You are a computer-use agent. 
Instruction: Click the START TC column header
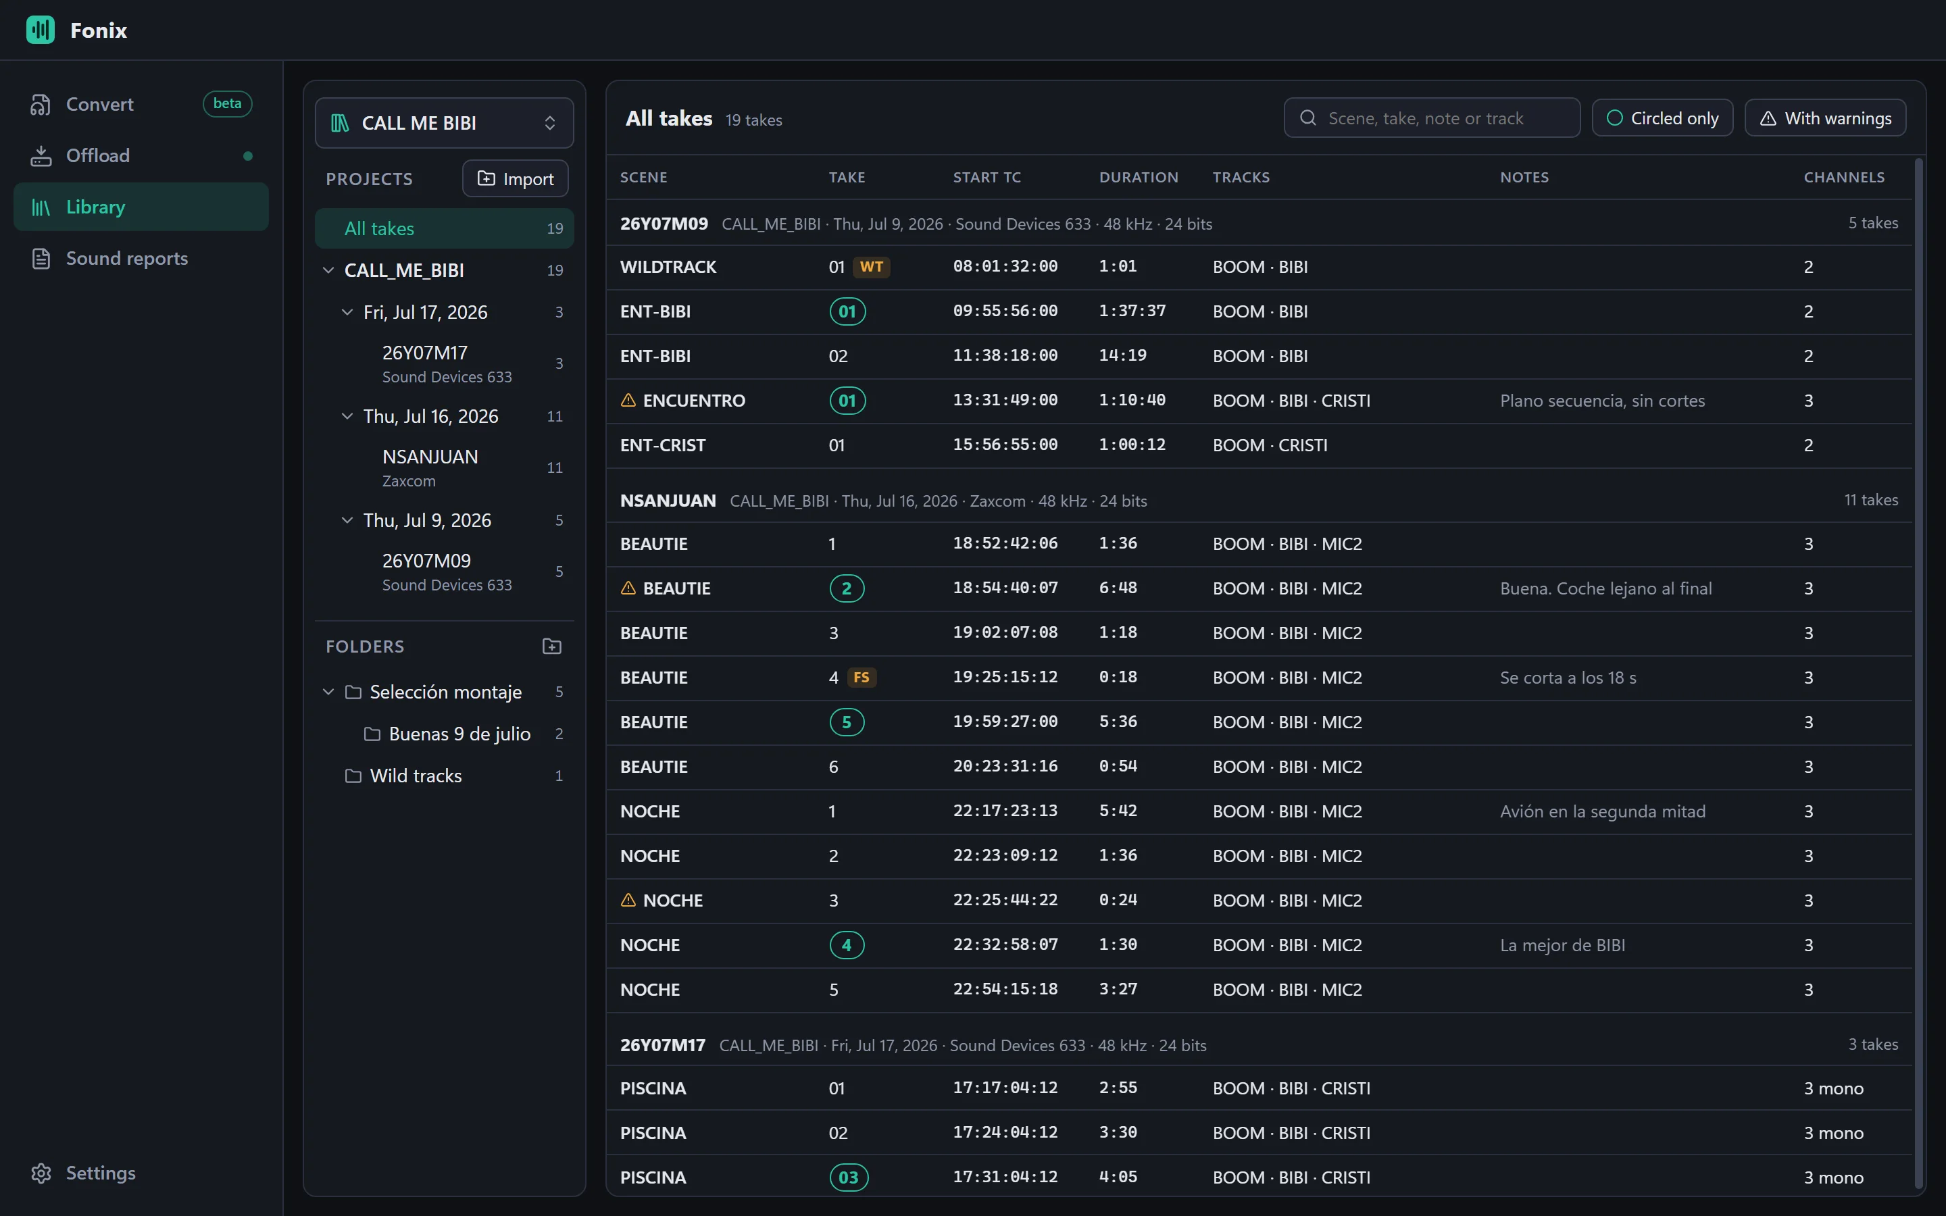(x=987, y=178)
